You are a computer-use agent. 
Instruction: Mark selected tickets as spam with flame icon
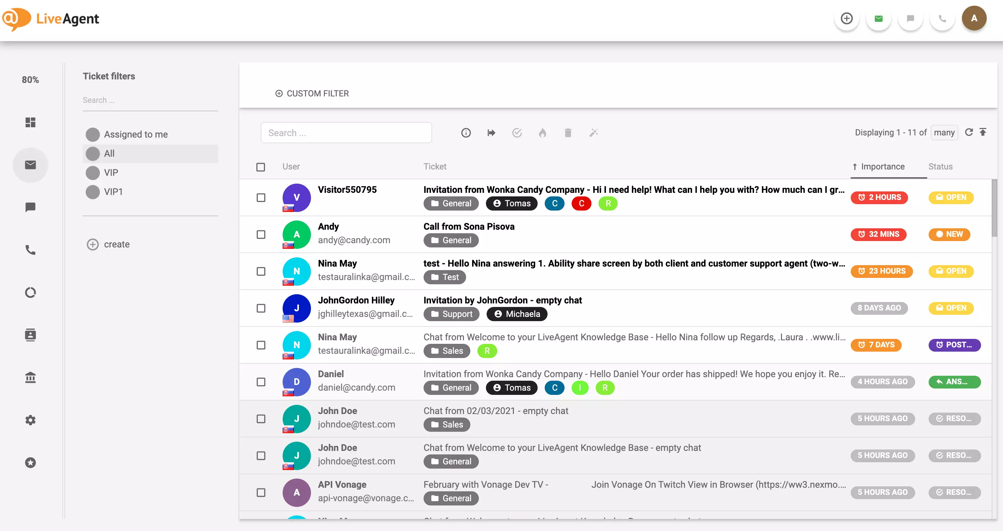click(x=543, y=133)
